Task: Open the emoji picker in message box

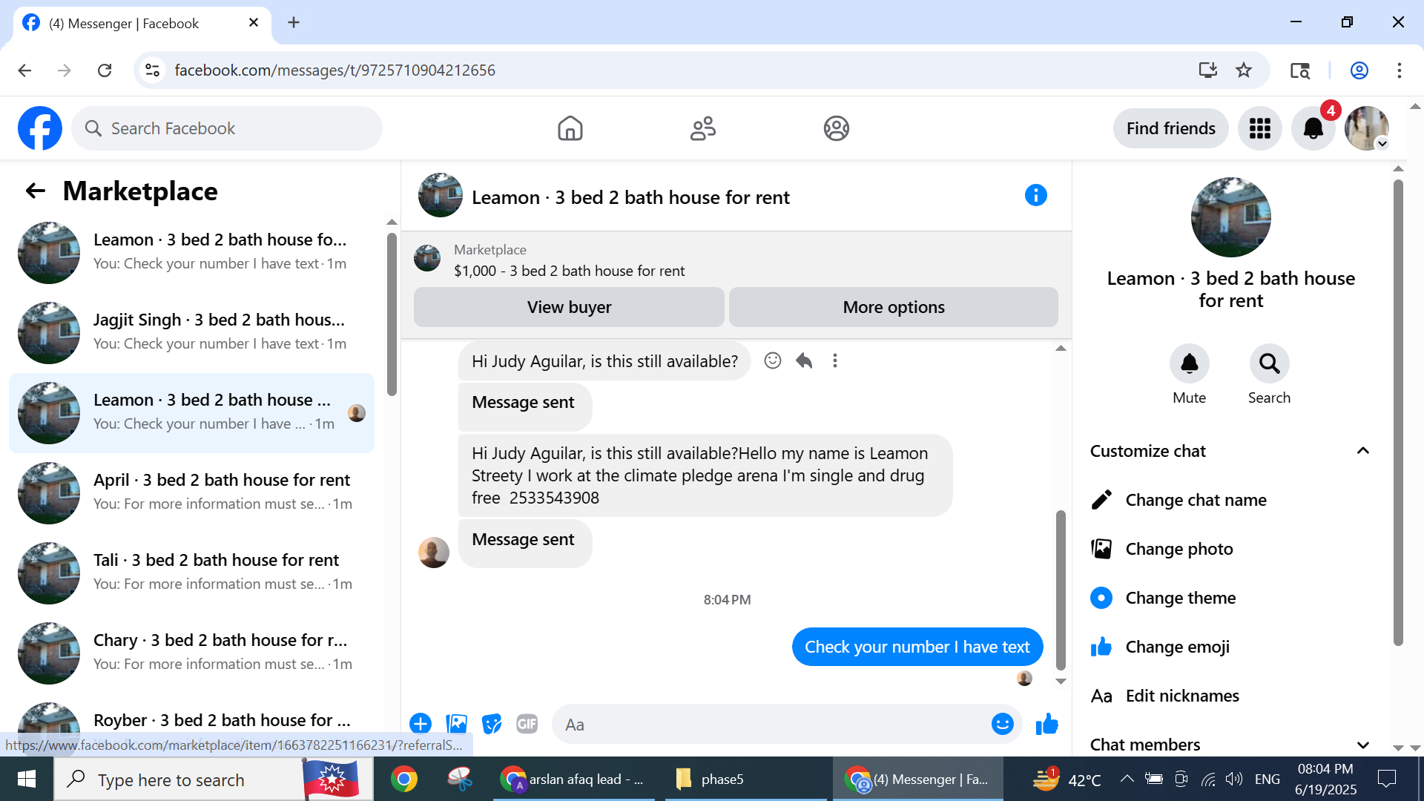Action: pos(1003,724)
